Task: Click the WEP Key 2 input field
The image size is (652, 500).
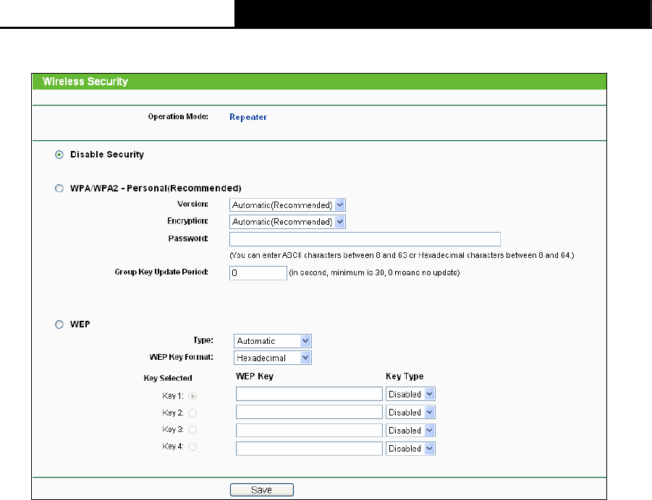Action: [x=309, y=412]
